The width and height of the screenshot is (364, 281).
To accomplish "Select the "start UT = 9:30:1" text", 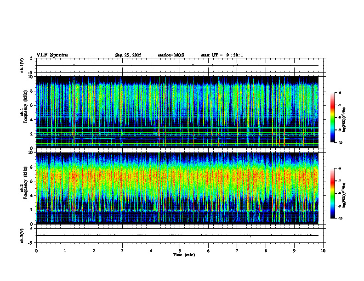I will [222, 55].
